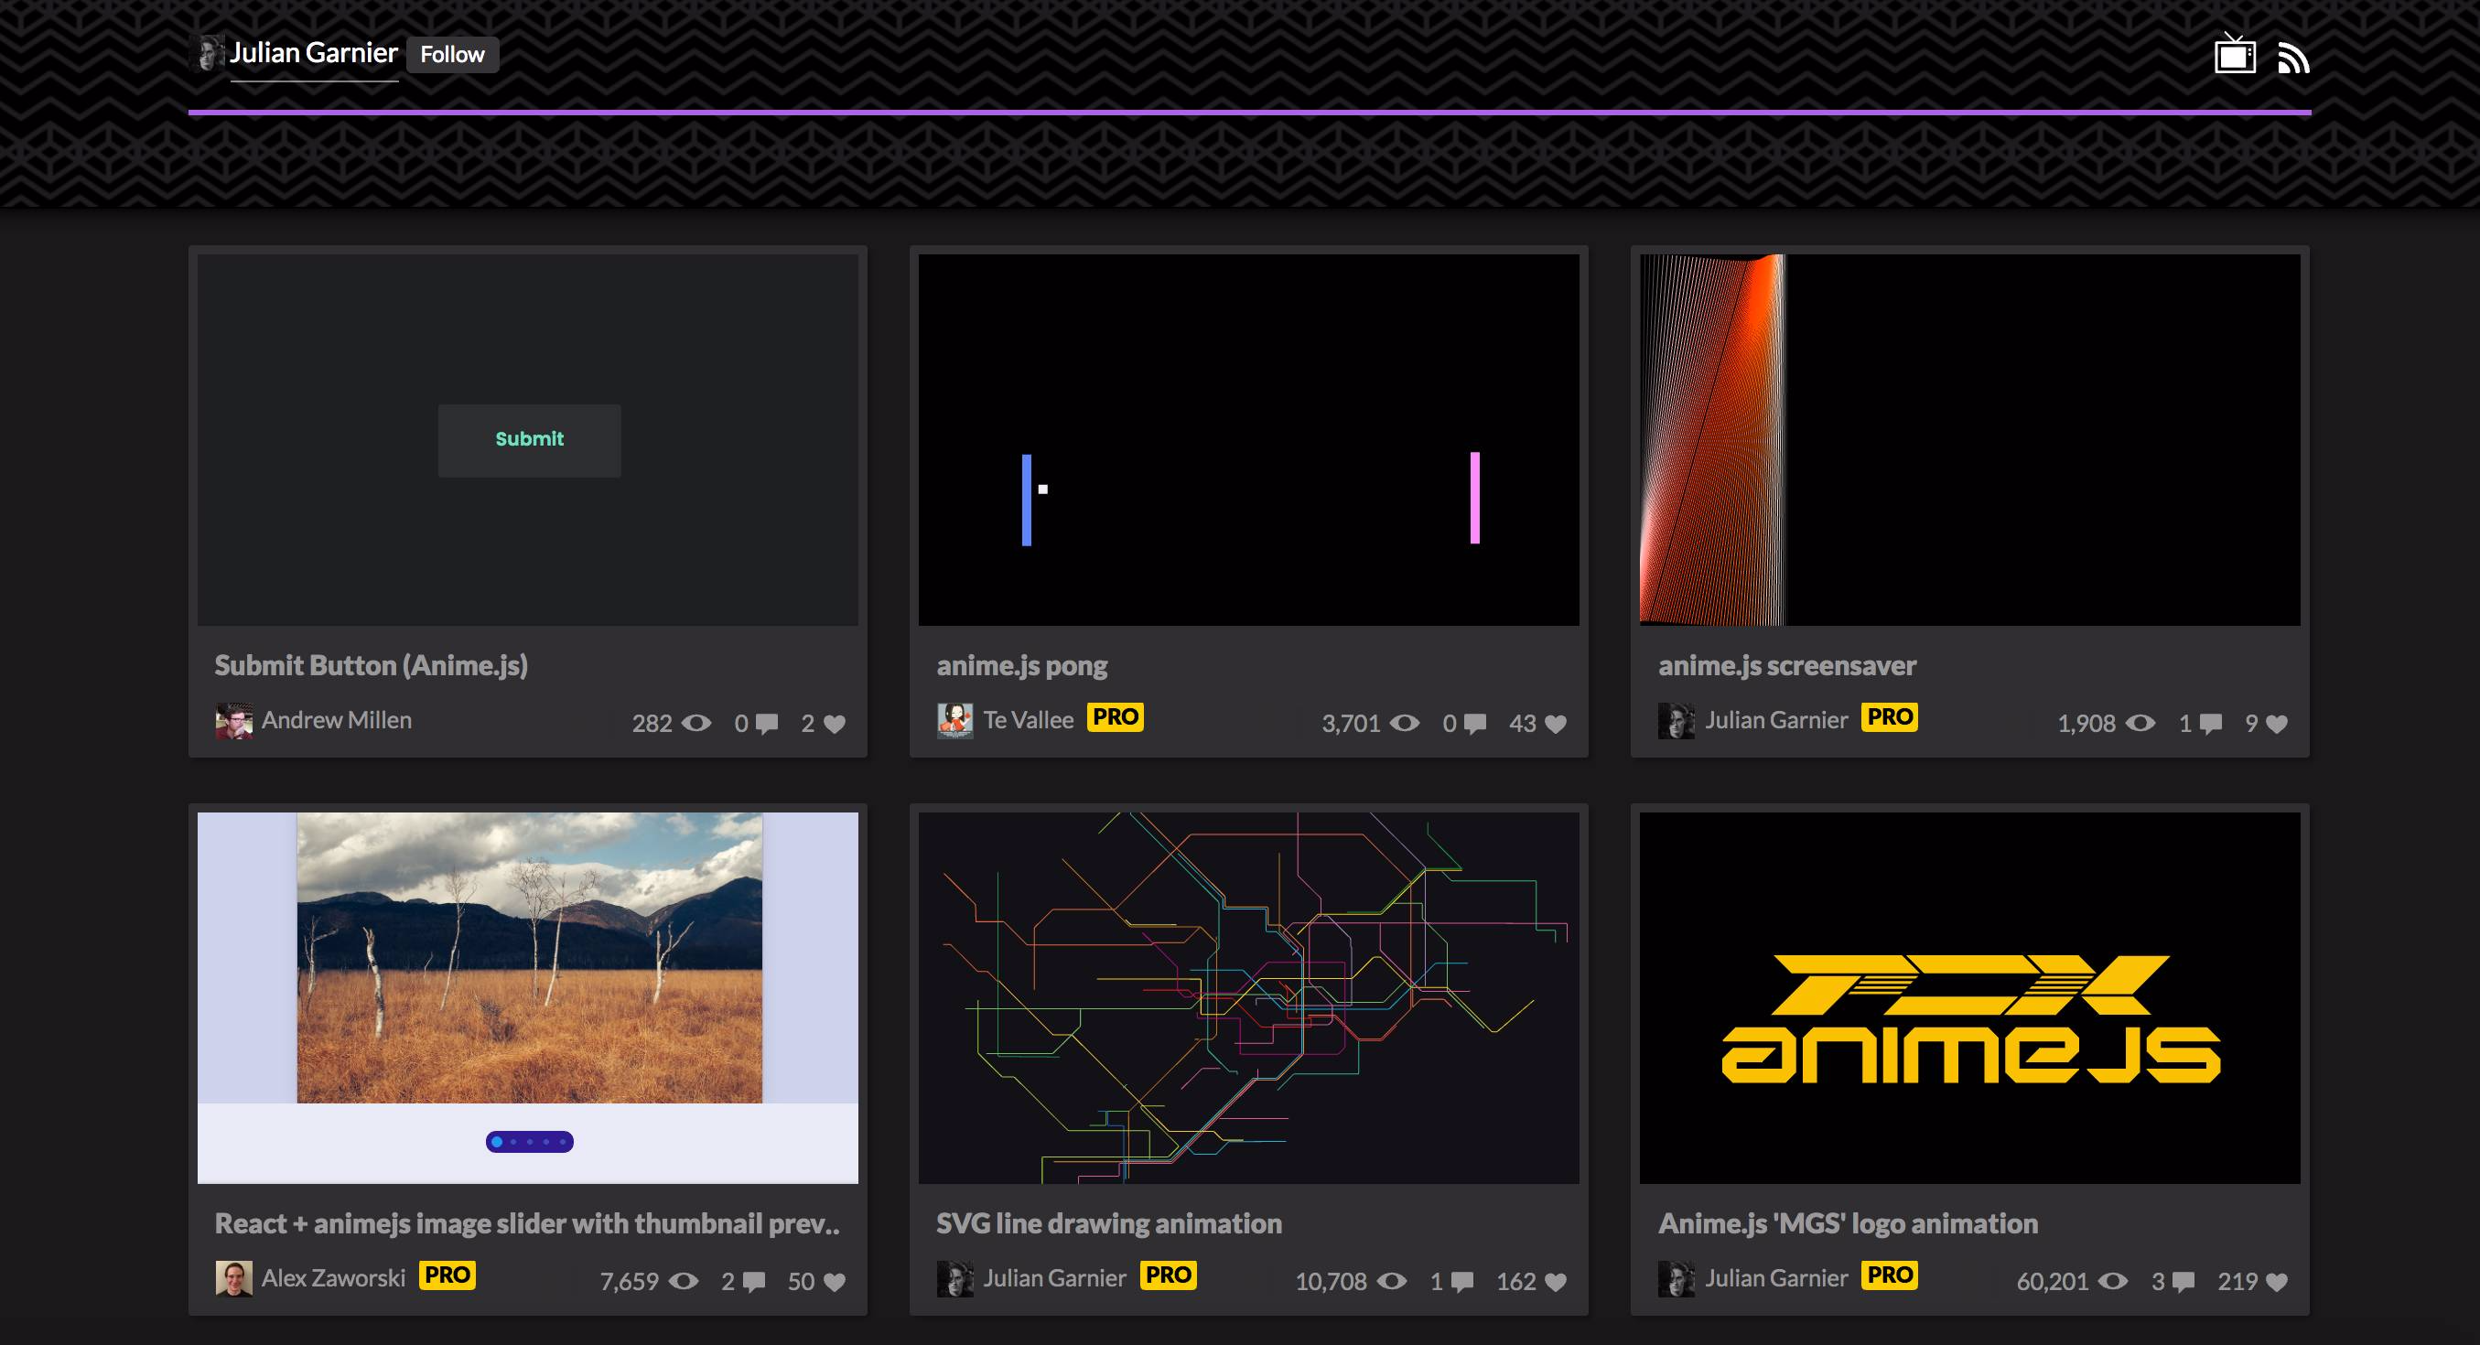Image resolution: width=2480 pixels, height=1345 pixels.
Task: Click comments icon on anime.js screensaver card
Action: (2211, 724)
